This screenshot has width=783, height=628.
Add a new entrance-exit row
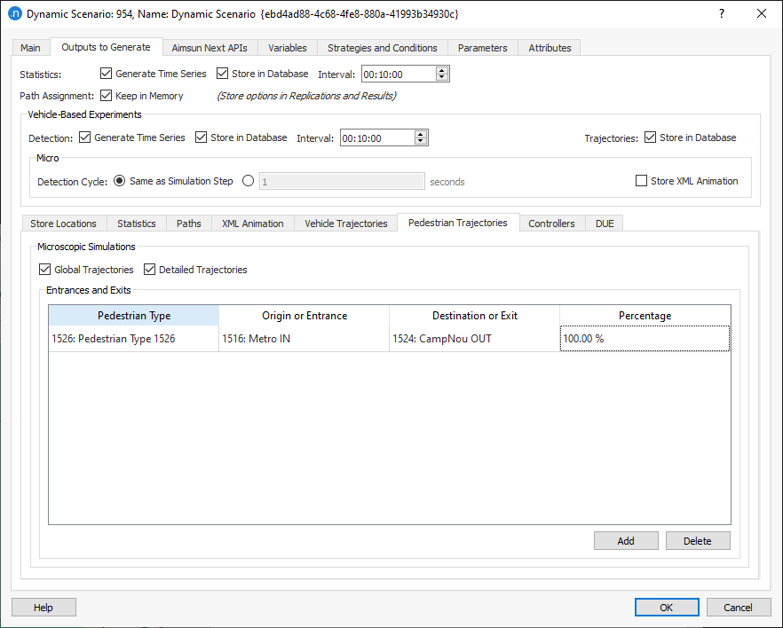pos(626,540)
